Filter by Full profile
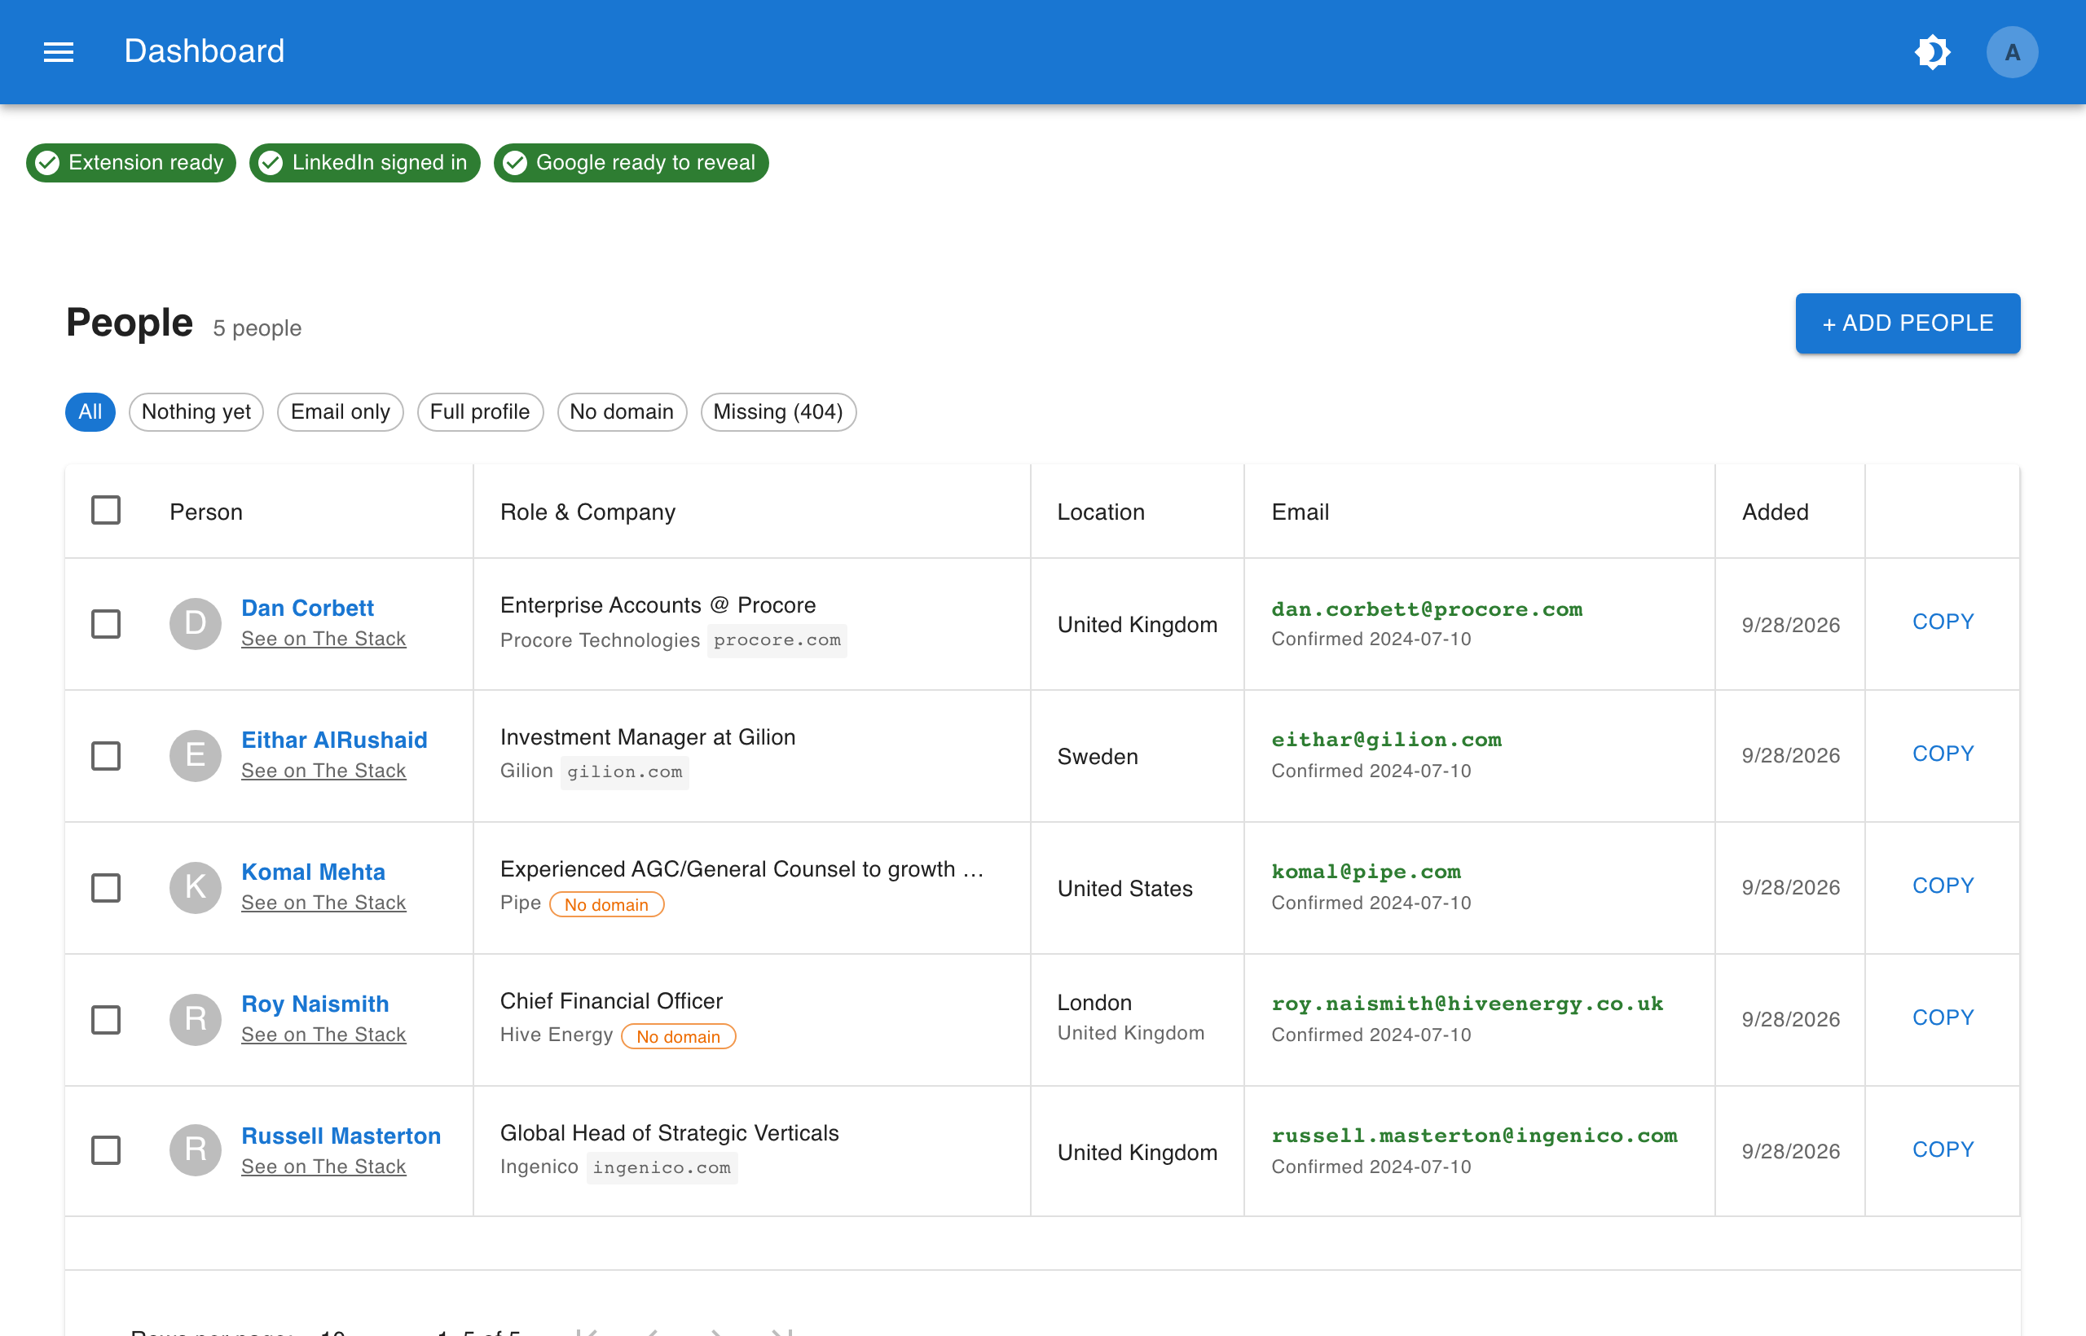Viewport: 2086px width, 1336px height. [x=480, y=412]
